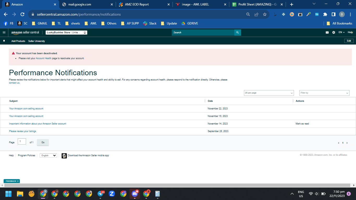Click Mark as read for November 14 notification
This screenshot has width=356, height=200.
pyautogui.click(x=302, y=124)
